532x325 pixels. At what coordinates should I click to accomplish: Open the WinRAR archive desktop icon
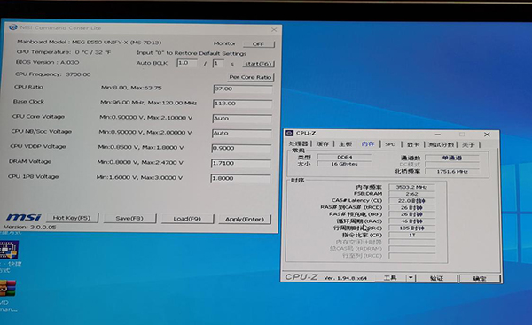tap(7, 289)
